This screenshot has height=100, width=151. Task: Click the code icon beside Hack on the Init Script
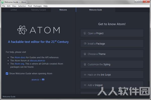click(85, 75)
